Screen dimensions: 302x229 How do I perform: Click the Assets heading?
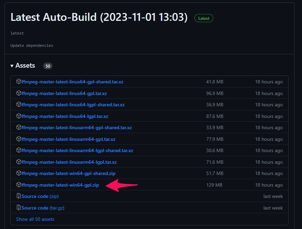click(x=25, y=66)
